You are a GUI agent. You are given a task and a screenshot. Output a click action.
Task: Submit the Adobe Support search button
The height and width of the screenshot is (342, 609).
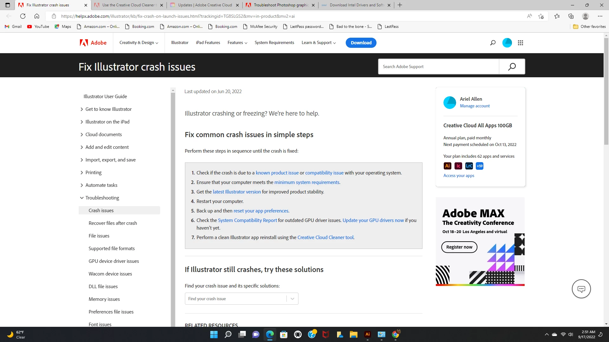click(x=512, y=66)
